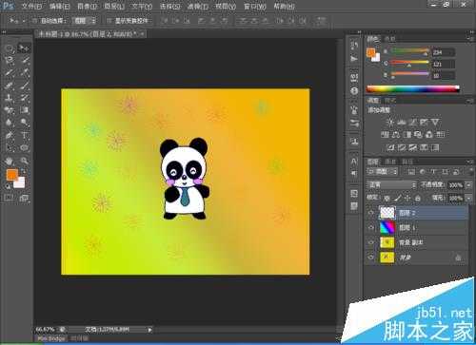
Task: Select the Lasso tool
Action: (9, 60)
